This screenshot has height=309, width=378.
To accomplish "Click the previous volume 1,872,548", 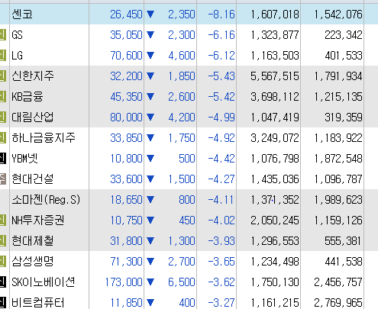I will 338,159.
